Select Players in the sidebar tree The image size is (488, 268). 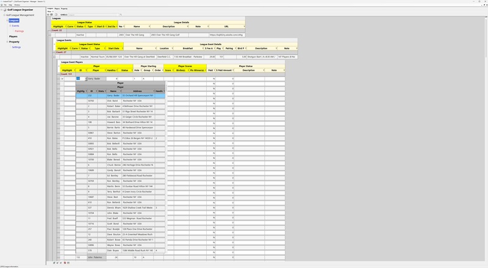[x=13, y=37]
